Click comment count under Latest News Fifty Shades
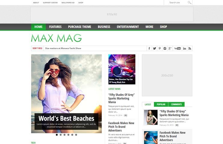Viewport: 223px width, 144px height. pos(125,115)
